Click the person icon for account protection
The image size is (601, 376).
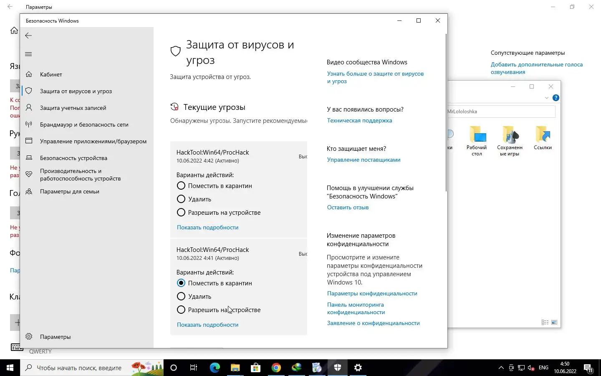pos(29,108)
